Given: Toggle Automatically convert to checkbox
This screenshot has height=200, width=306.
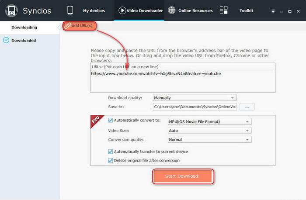Looking at the screenshot, I should pyautogui.click(x=110, y=121).
